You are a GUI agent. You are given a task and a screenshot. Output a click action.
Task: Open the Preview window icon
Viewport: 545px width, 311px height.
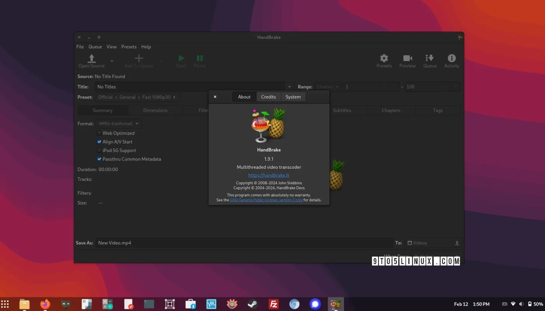click(x=407, y=60)
